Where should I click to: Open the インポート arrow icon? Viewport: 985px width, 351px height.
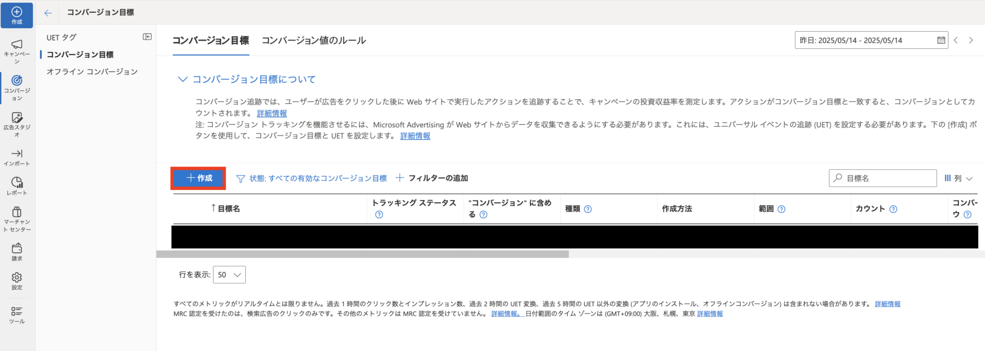coord(17,153)
